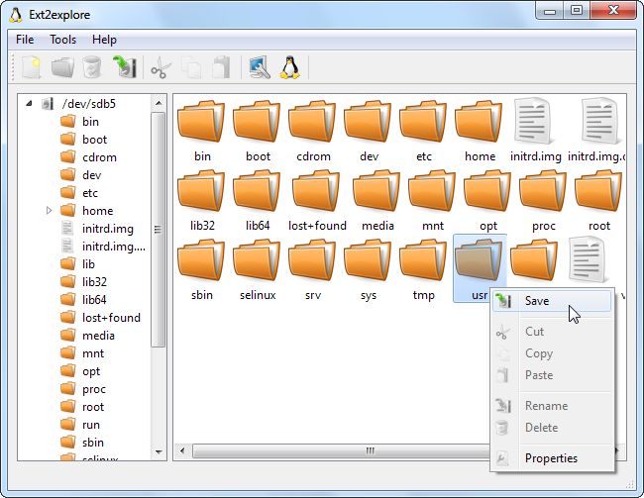This screenshot has height=498, width=644.
Task: Choose Rename in the context menu
Action: click(552, 406)
